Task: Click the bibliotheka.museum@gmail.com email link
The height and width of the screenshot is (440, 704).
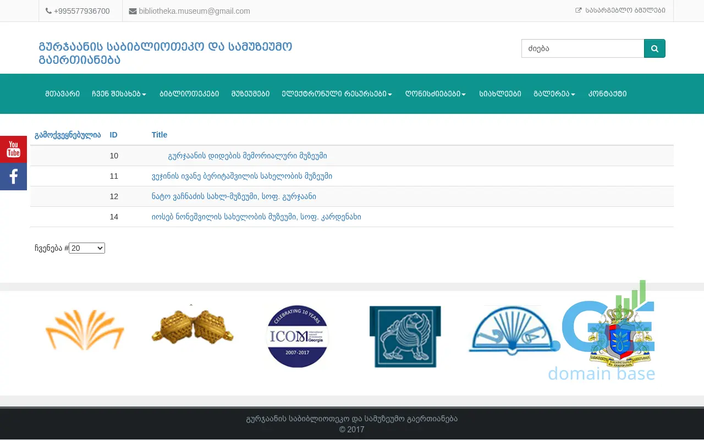Action: 194,11
